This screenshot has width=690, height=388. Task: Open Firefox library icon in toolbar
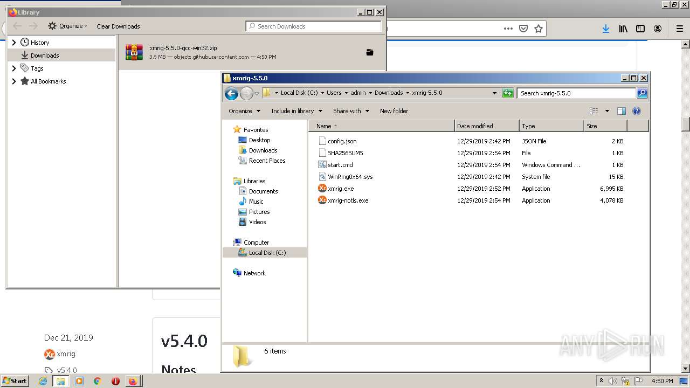[623, 29]
